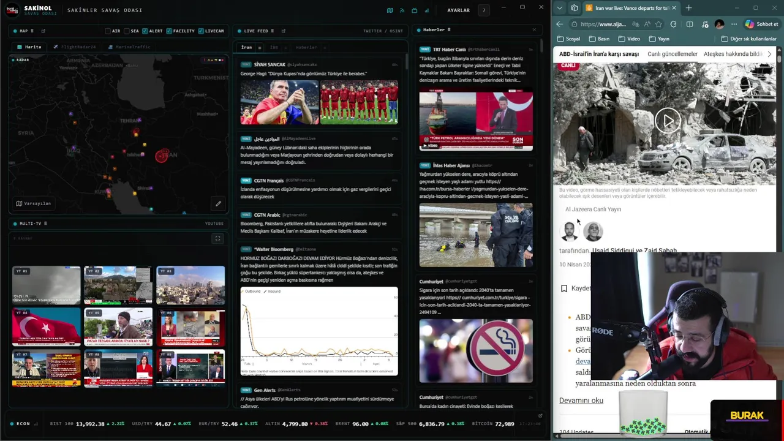This screenshot has height=441, width=784.
Task: Open YT #1 stream thumbnail in Multi-TV
Action: pyautogui.click(x=47, y=285)
